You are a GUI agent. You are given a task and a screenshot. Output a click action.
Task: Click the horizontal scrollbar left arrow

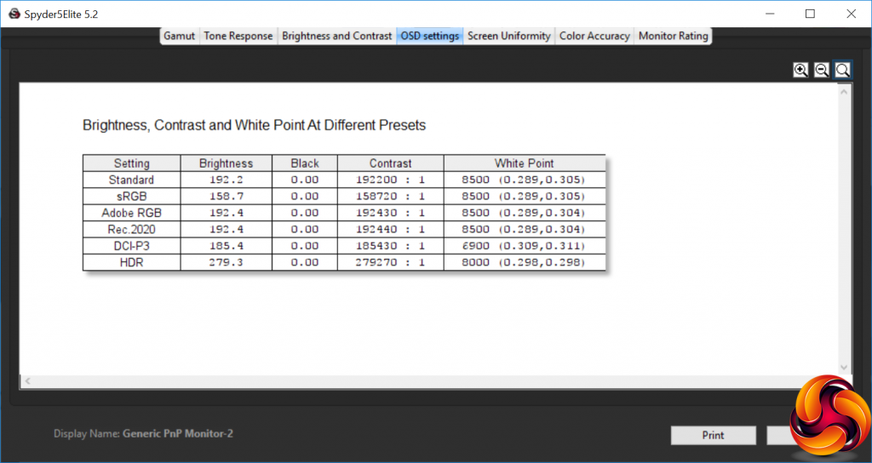(27, 381)
